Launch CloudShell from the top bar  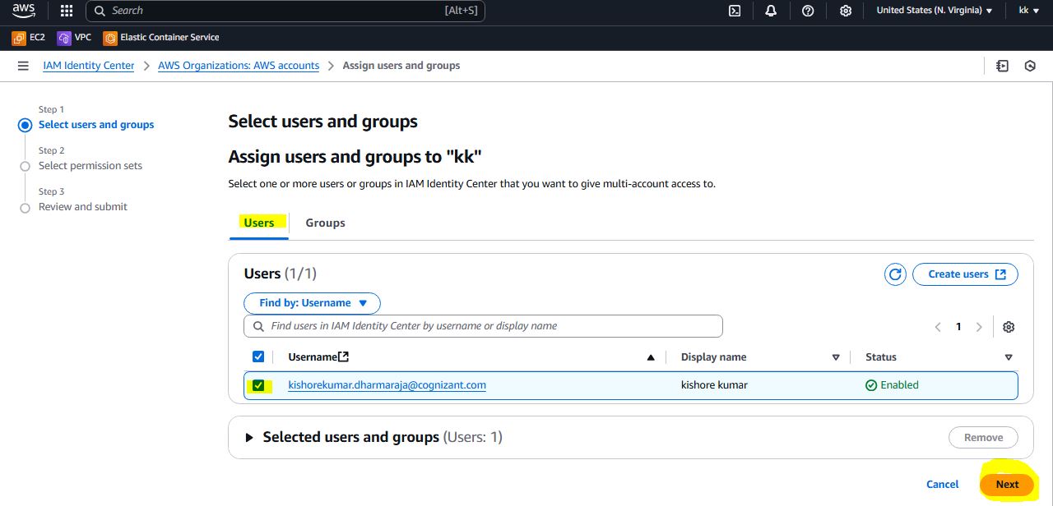pos(735,11)
